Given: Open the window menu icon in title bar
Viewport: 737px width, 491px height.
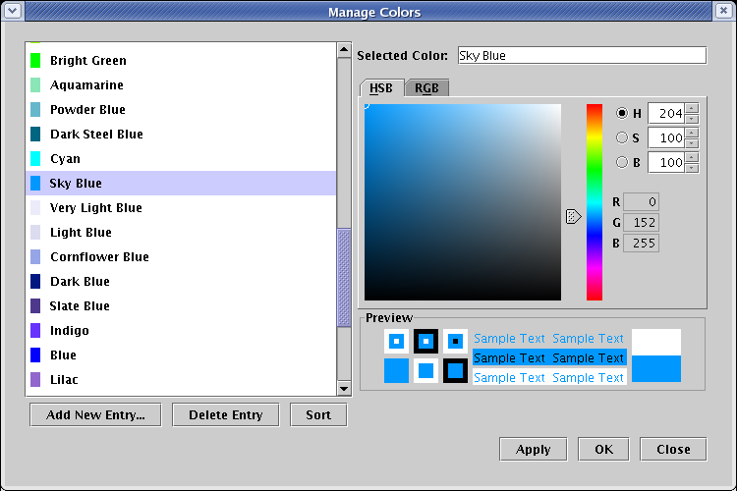Looking at the screenshot, I should coord(11,12).
